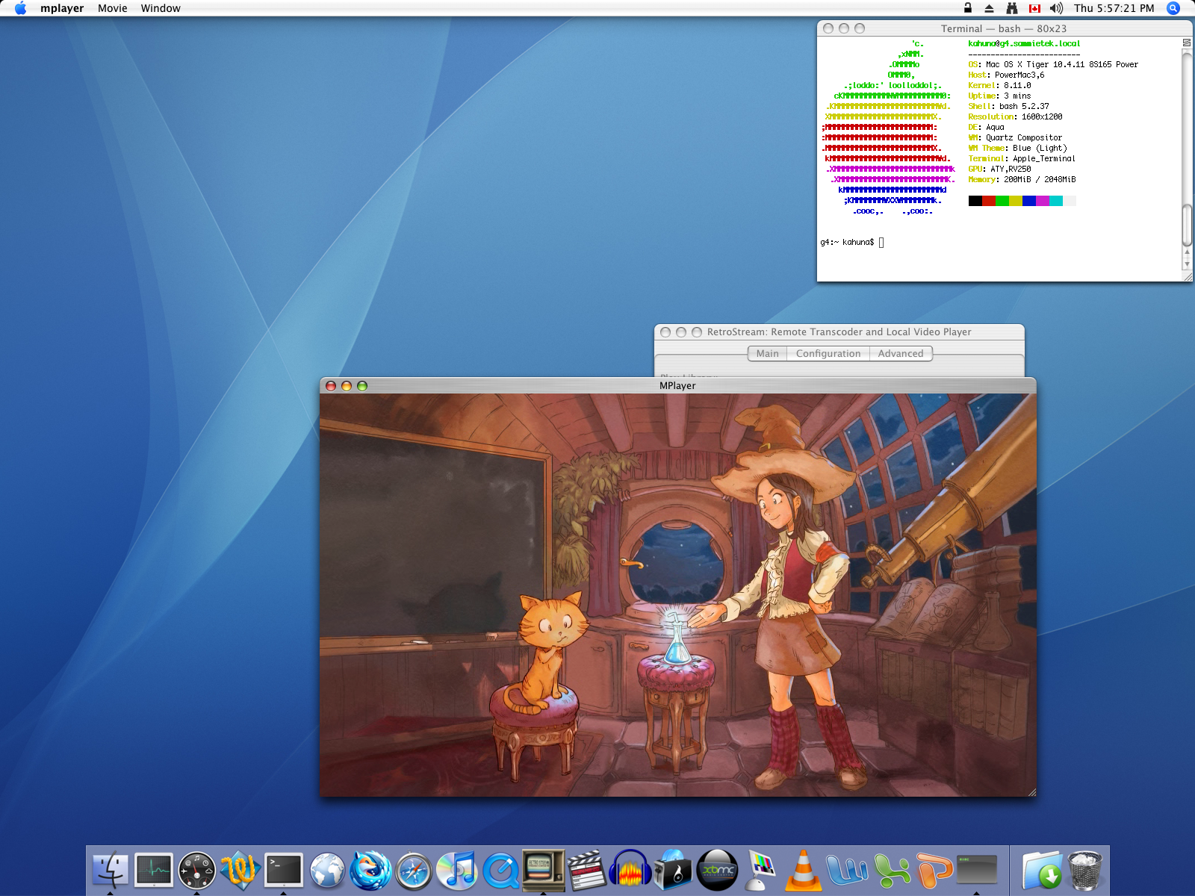Open the Canadian flag input menu
1195x896 pixels.
point(1034,8)
